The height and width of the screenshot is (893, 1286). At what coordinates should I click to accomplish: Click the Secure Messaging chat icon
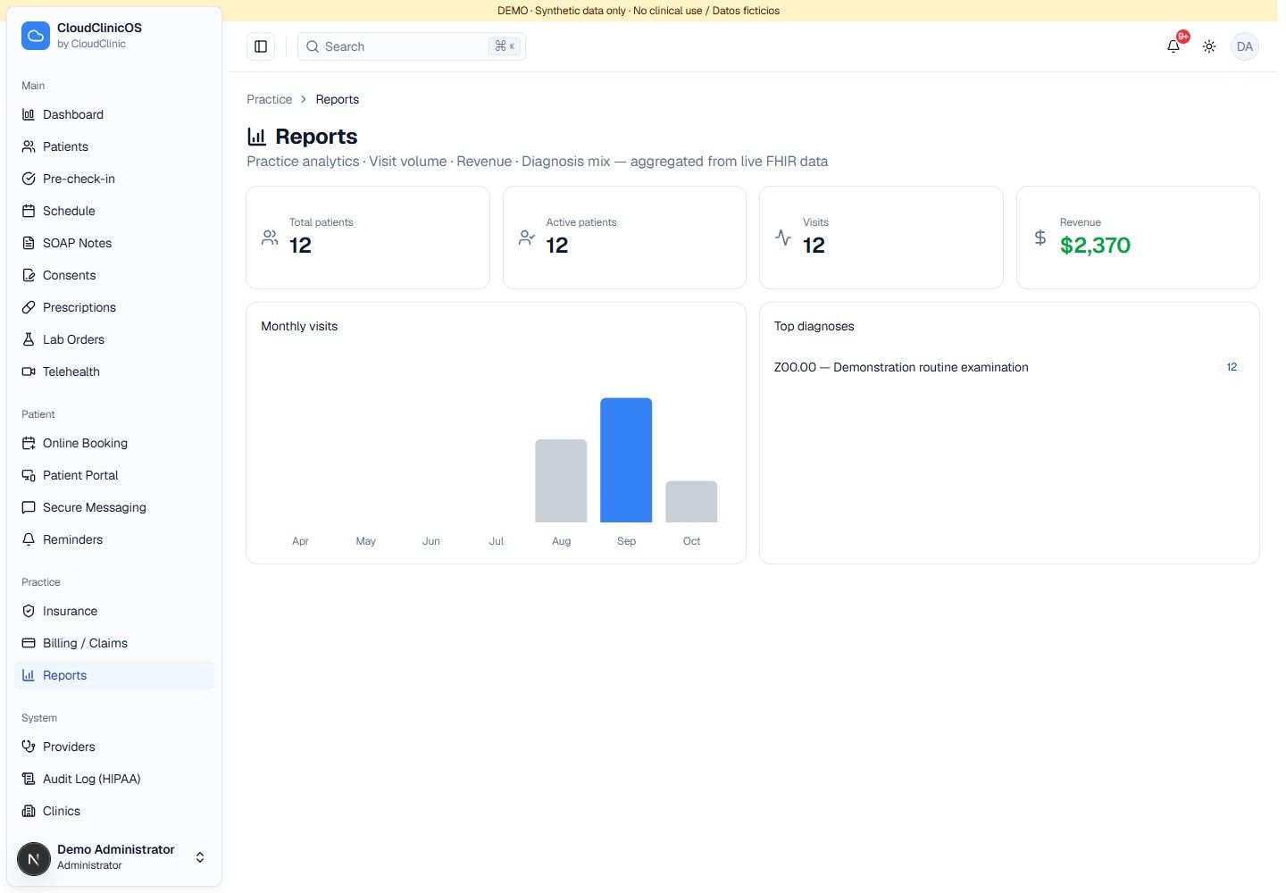pos(29,507)
